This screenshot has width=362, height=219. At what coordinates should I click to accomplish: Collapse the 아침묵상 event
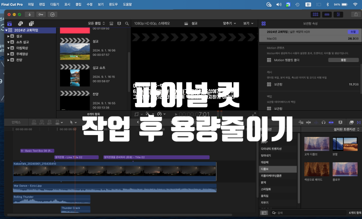tap(8, 48)
